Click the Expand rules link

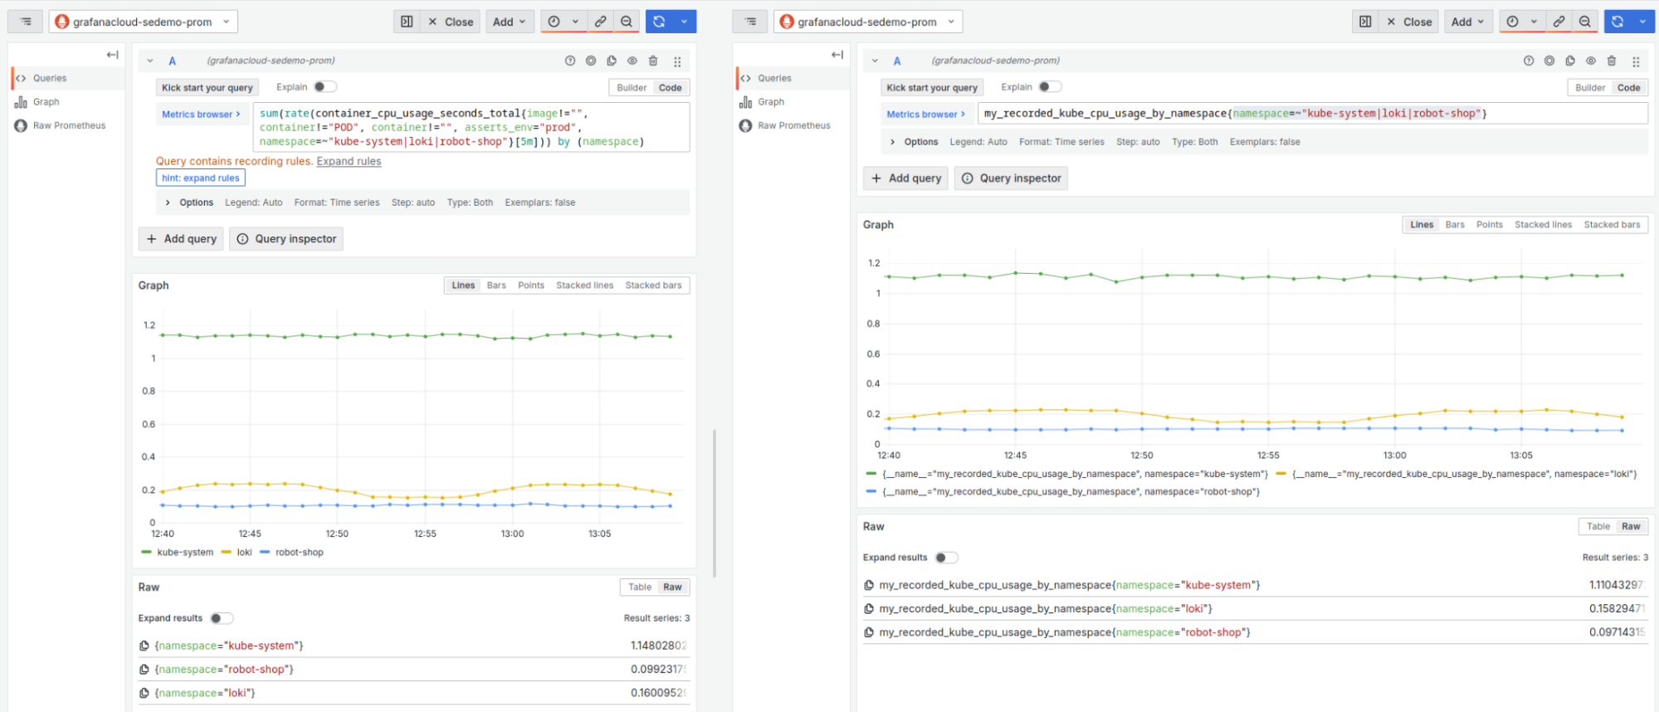point(349,161)
